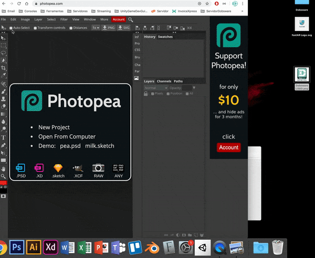Image resolution: width=315 pixels, height=258 pixels.
Task: Select the Type tool in the toolbar
Action: pyautogui.click(x=4, y=137)
